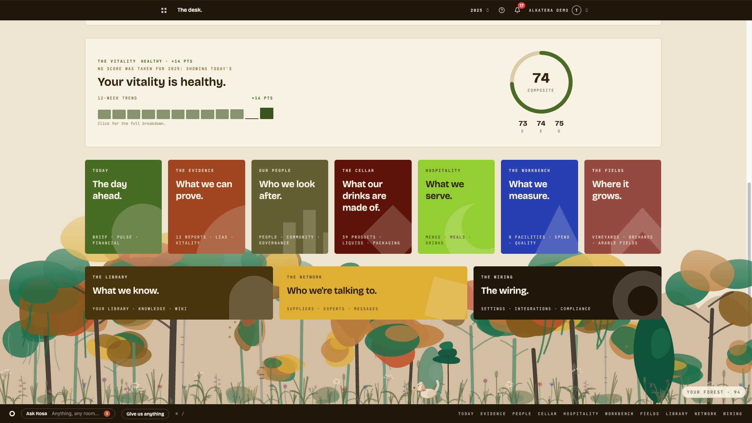Click 'SUPPLIERS · EXPERTS · MESSAGES' text
752x423 pixels.
click(333, 309)
